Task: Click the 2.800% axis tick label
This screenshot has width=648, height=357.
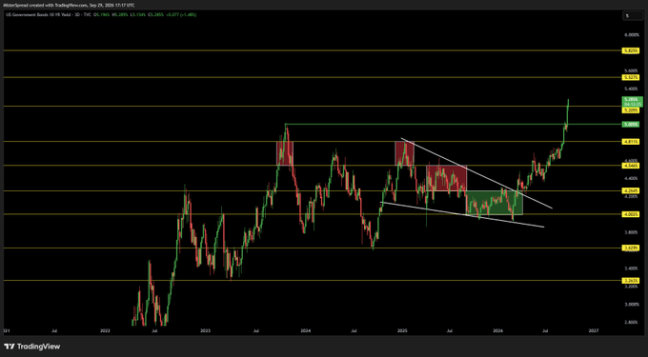Action: click(x=633, y=323)
